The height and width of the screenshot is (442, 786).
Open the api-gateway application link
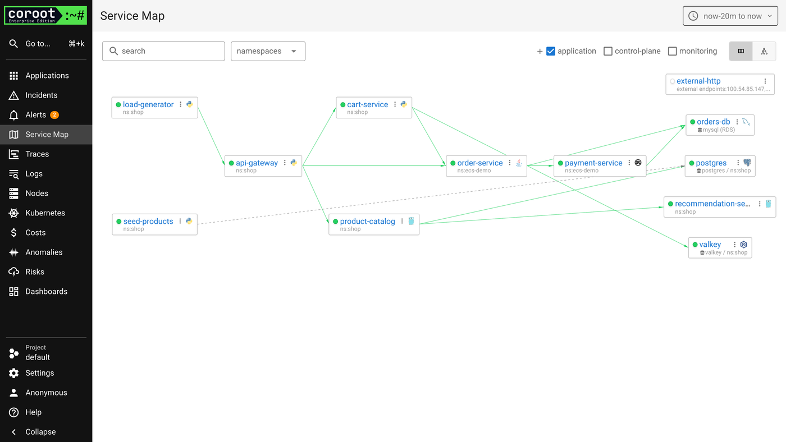(x=257, y=163)
